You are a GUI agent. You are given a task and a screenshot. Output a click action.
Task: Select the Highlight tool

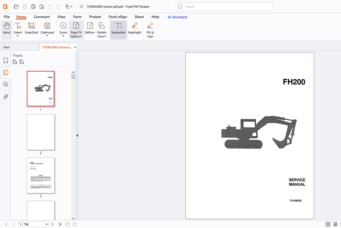[x=134, y=28]
